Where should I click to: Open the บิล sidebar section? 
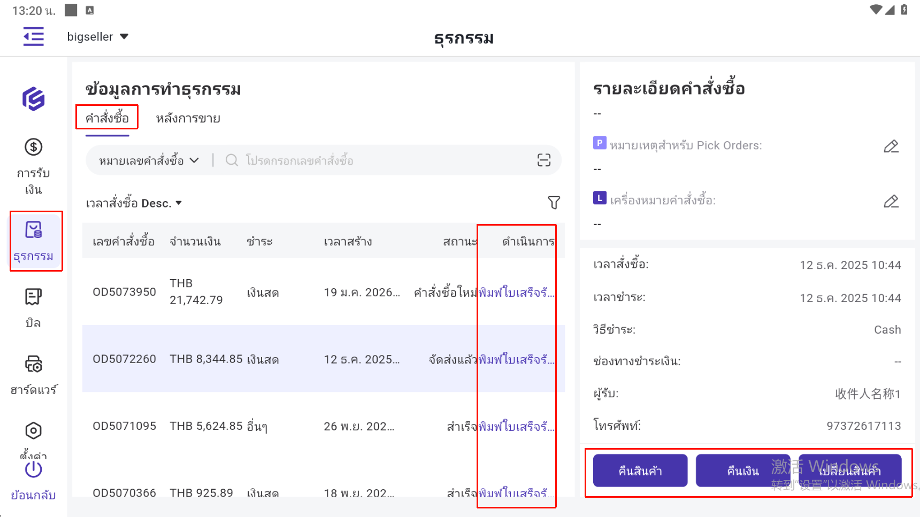[x=33, y=307]
